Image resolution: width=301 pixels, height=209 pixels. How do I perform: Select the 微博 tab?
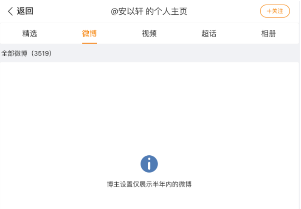pyautogui.click(x=90, y=33)
